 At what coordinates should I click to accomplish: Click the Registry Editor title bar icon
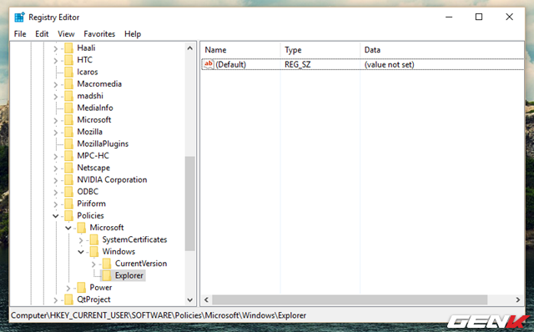[x=19, y=17]
